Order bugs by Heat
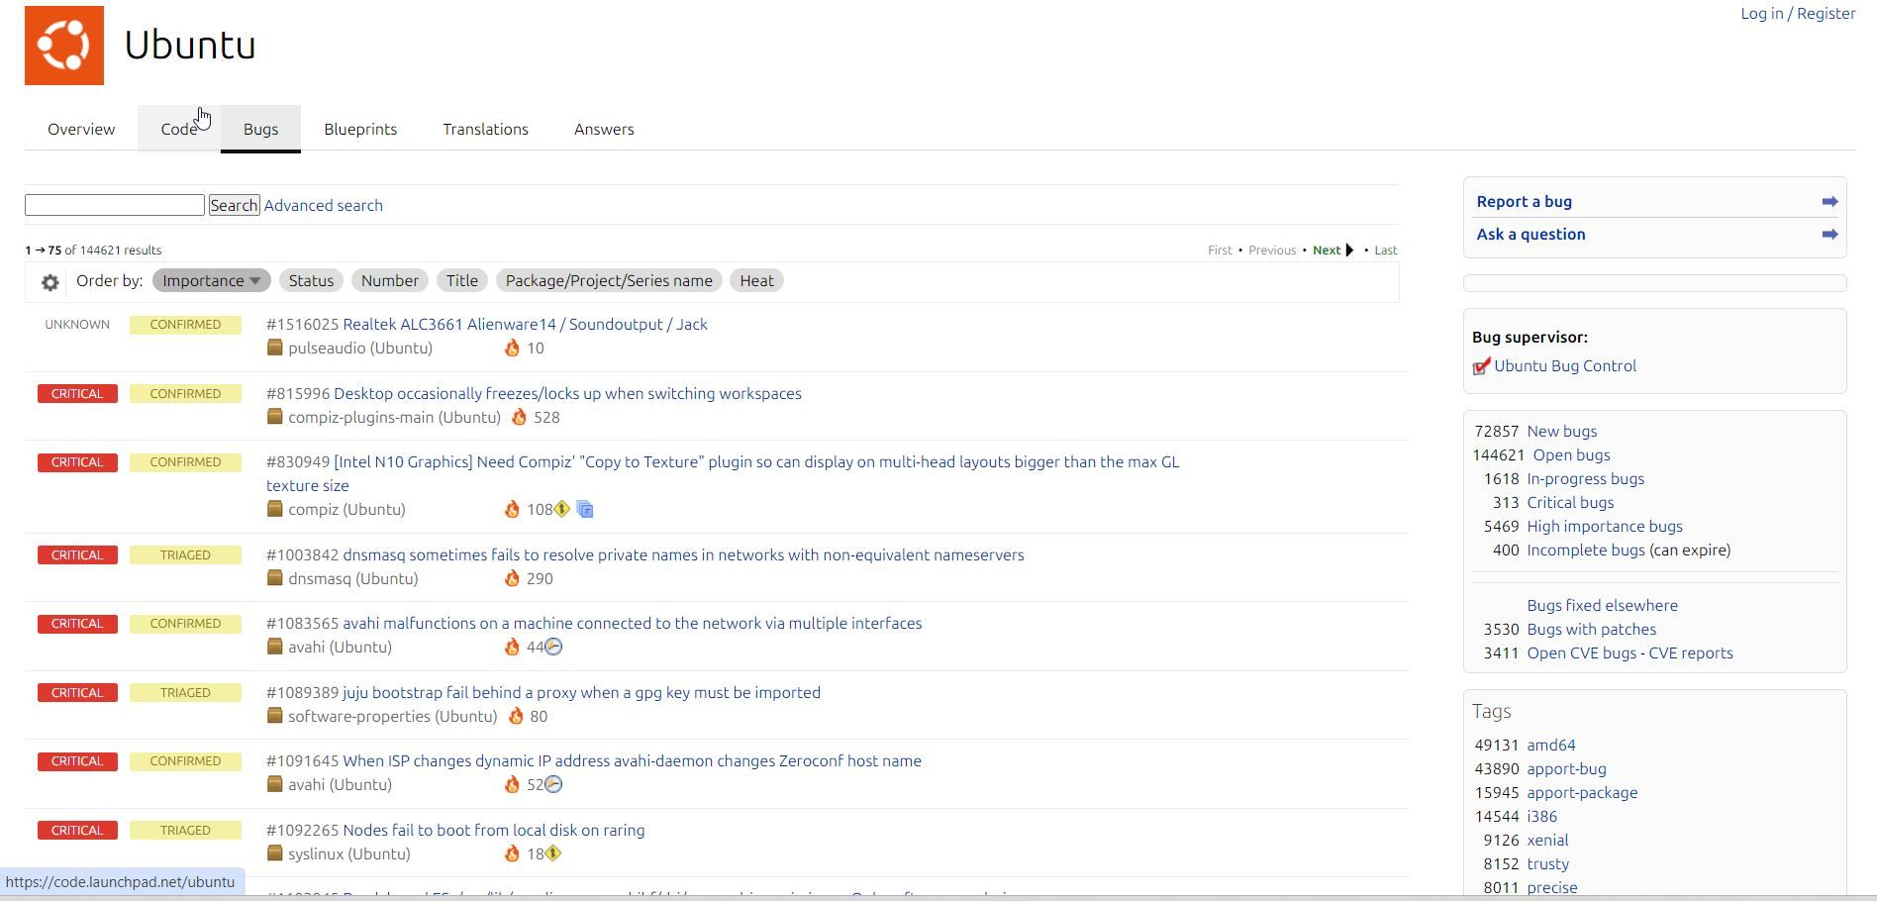1877x901 pixels. pos(757,281)
